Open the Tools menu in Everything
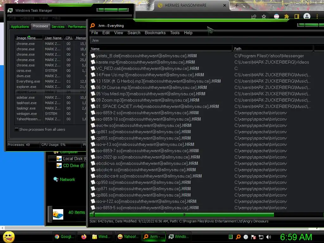Screen dimensions: 324x243 tap(175, 33)
